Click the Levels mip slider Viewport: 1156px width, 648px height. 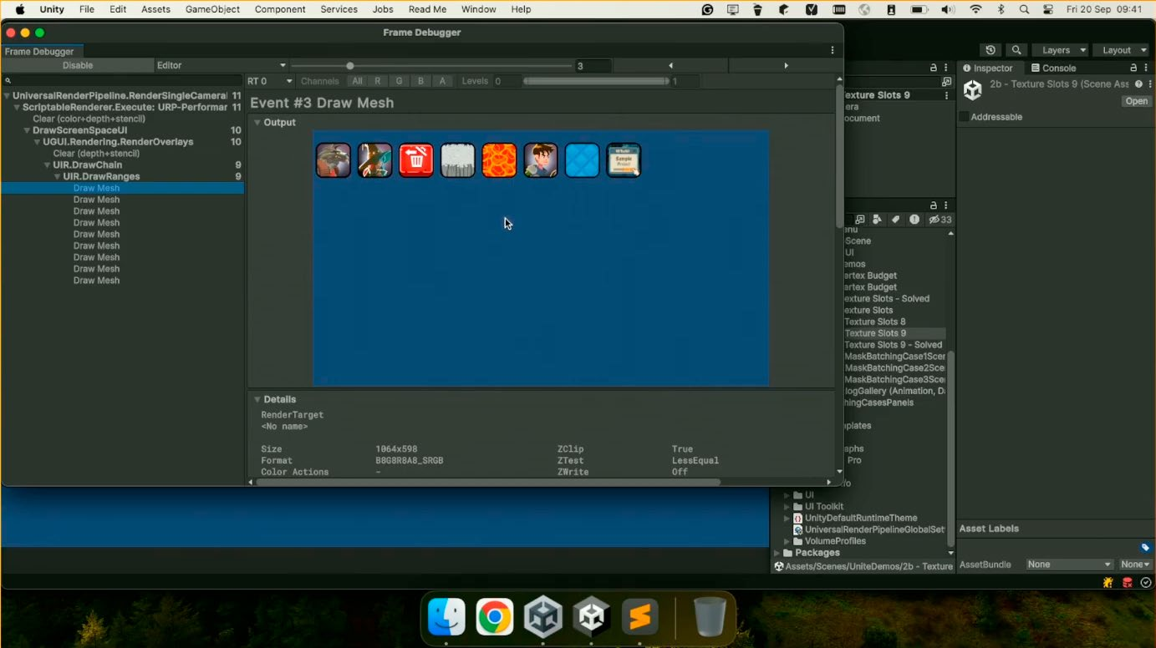(596, 81)
